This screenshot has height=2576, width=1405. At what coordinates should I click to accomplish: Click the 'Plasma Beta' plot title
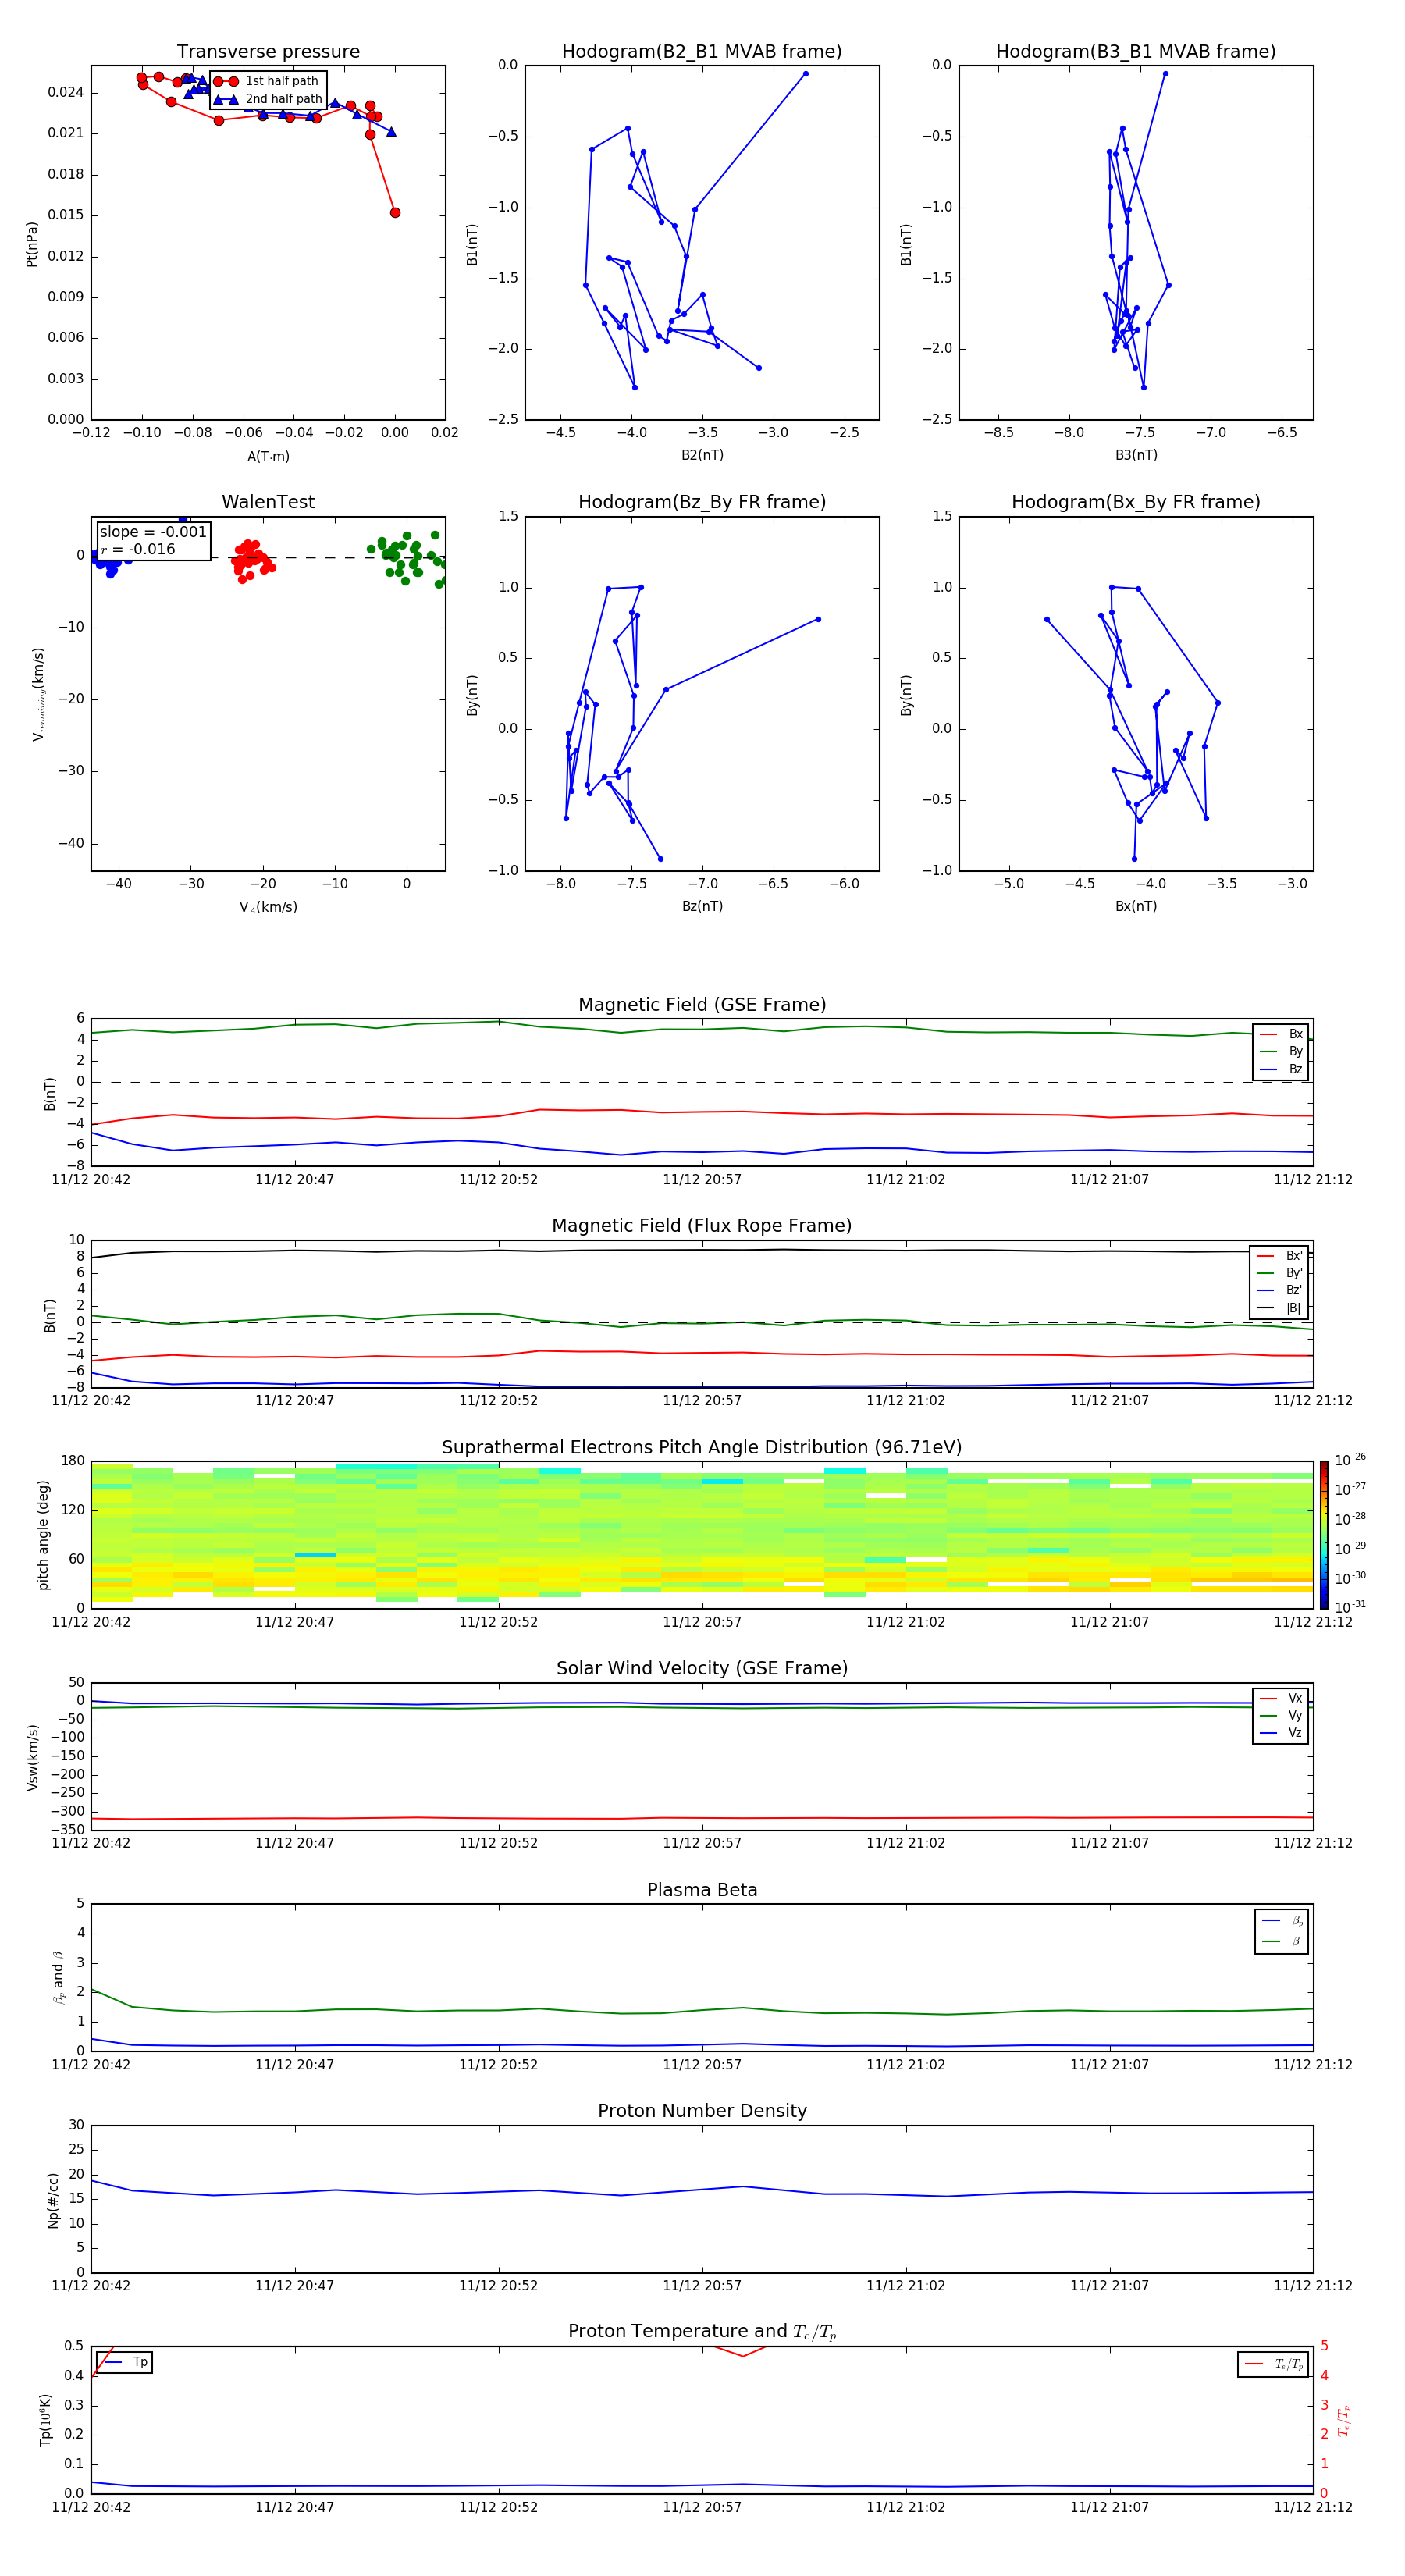click(x=702, y=1890)
